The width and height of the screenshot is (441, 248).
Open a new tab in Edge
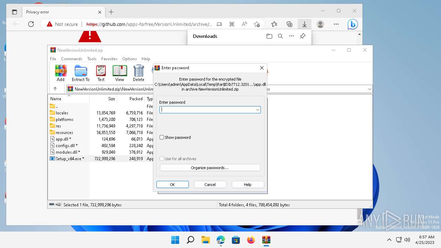tap(111, 12)
